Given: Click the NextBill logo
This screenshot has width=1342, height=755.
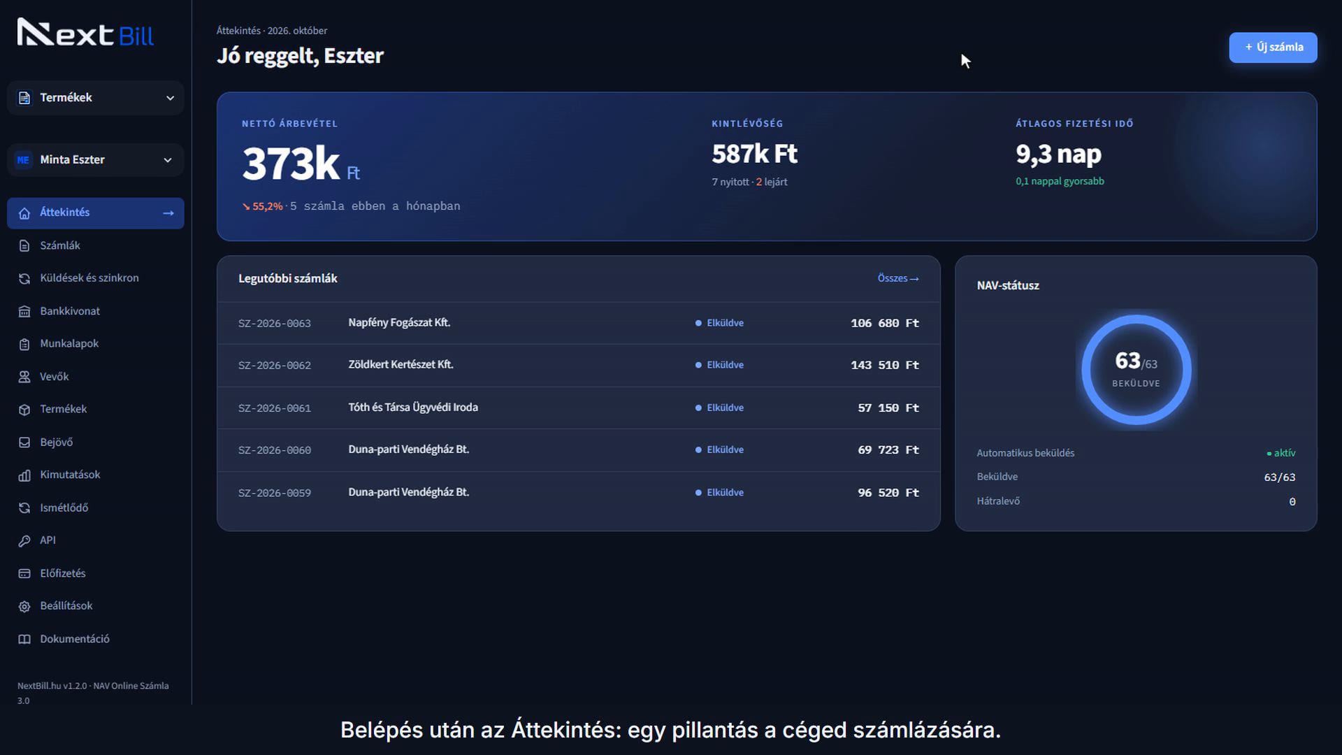Looking at the screenshot, I should [x=85, y=33].
